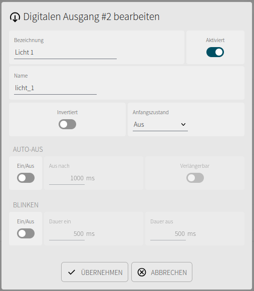This screenshot has width=254, height=291.
Task: Click the Bezeichnung label
Action: [x=29, y=40]
